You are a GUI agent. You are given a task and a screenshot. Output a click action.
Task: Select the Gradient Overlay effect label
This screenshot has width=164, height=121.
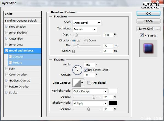coord(19,81)
